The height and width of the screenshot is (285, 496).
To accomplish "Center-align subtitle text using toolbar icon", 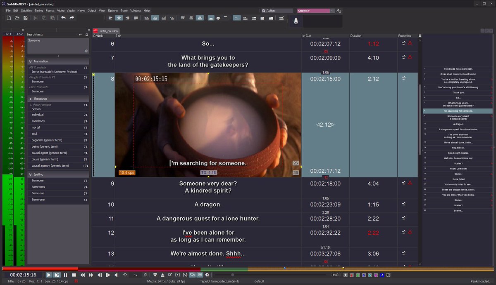I will pyautogui.click(x=119, y=18).
